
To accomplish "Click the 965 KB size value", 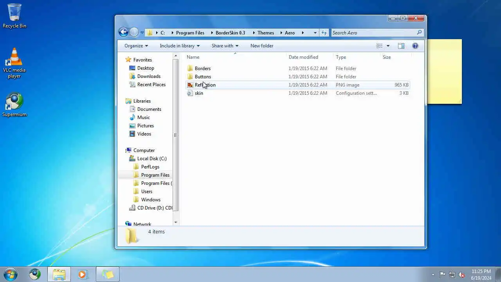I will [x=402, y=85].
